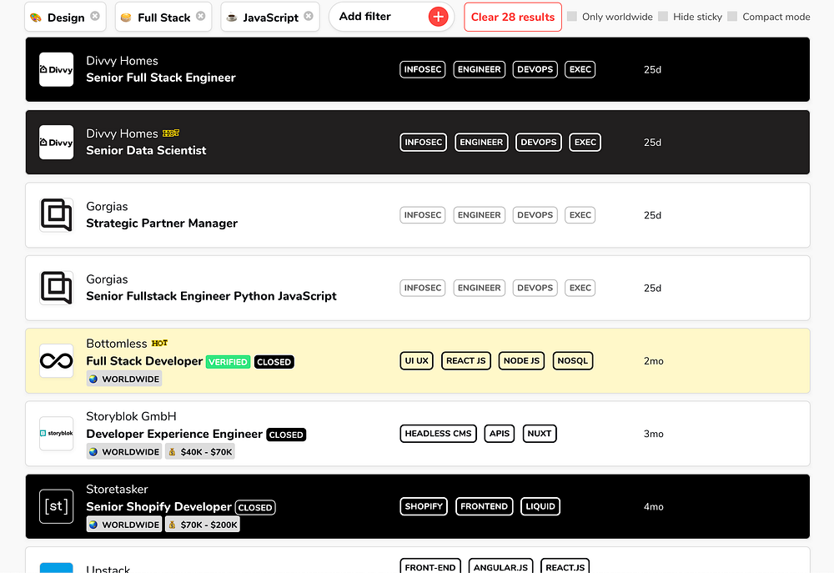Click the Storyblok logo
Screen dimensions: 834x573
(x=57, y=434)
